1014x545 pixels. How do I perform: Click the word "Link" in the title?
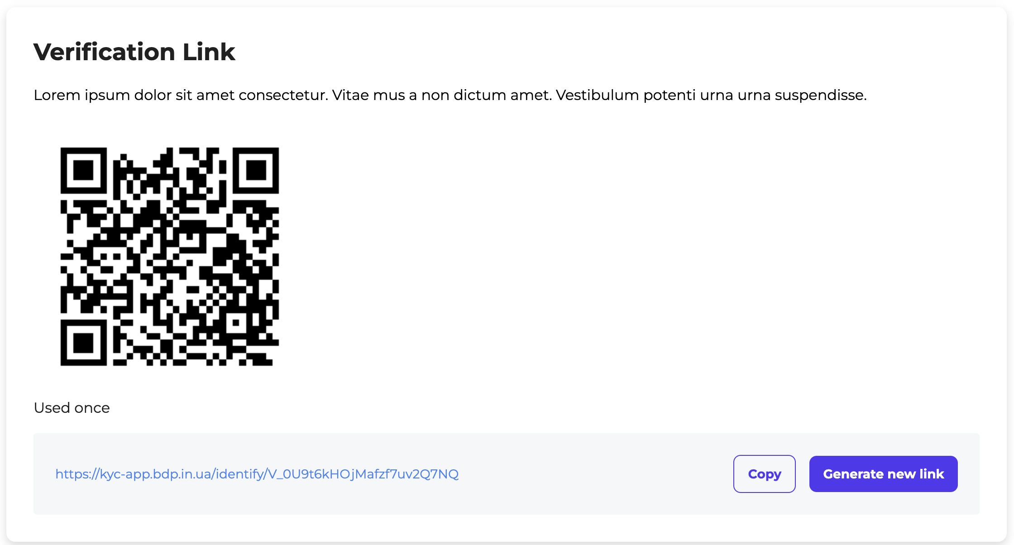coord(209,52)
